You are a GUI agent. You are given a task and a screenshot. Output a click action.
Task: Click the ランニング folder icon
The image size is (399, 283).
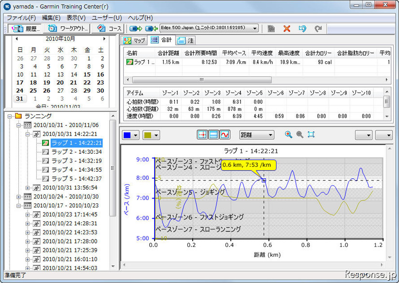point(18,116)
